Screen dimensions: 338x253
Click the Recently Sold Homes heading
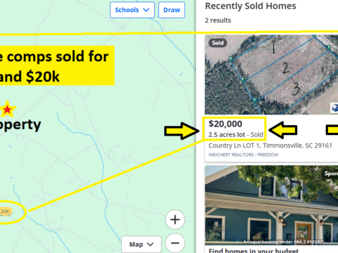251,6
